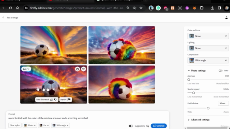Give thumbs up to this result
Viewport: 230px width, 129px height.
tap(52, 100)
